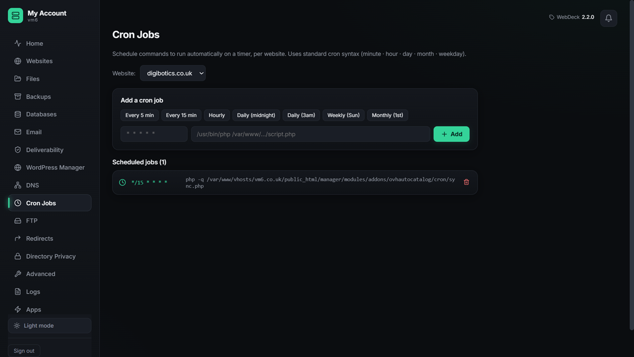
Task: Click the green Add button
Action: coord(451,134)
